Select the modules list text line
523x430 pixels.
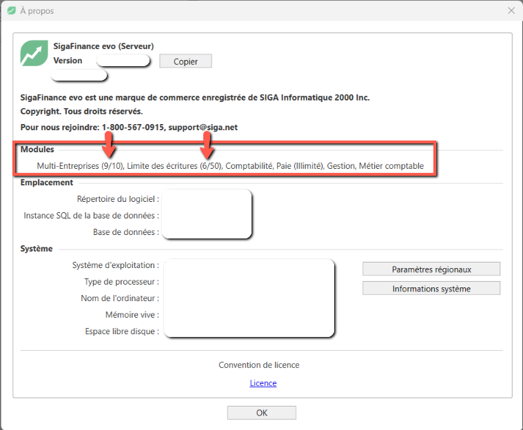click(230, 166)
